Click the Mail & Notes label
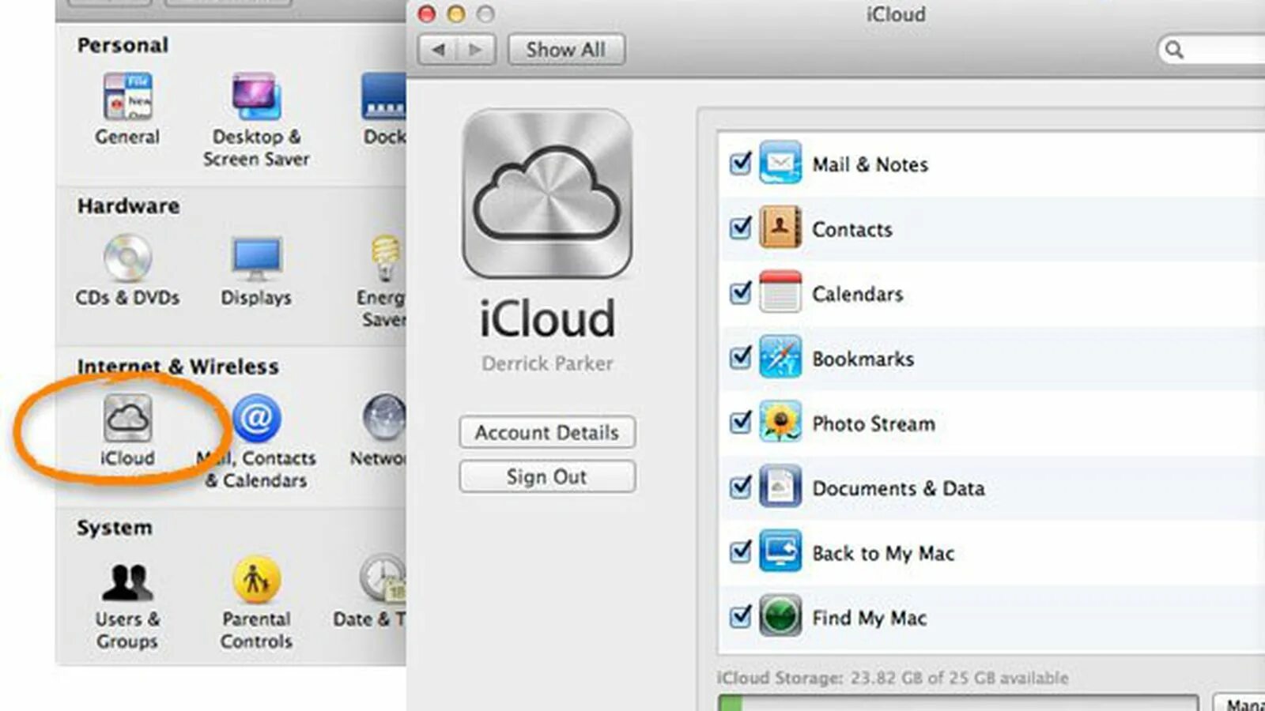The image size is (1265, 711). (x=870, y=164)
